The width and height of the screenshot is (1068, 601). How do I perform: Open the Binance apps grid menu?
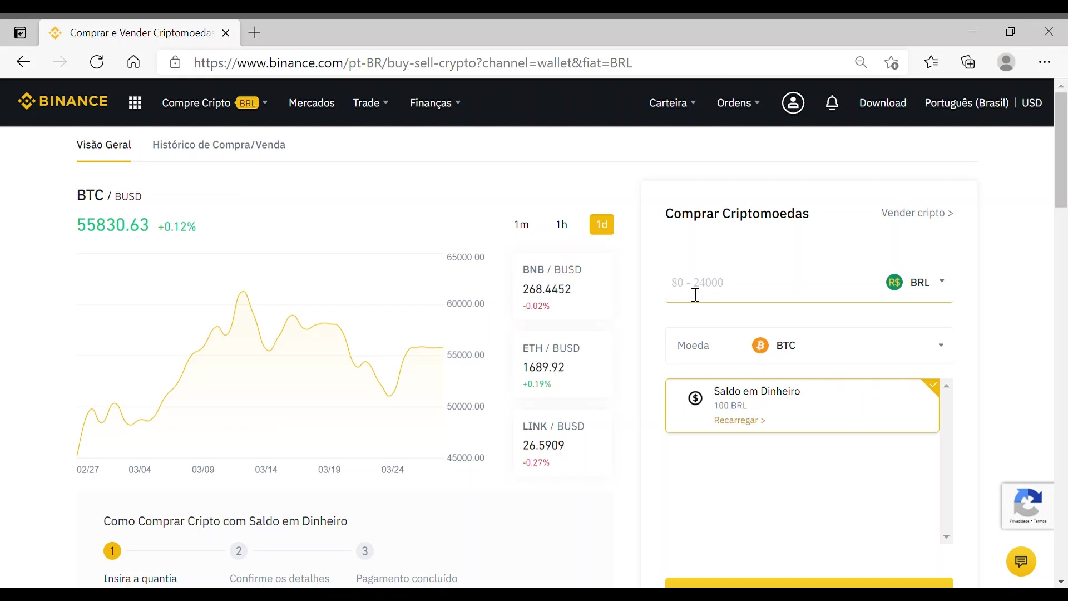(135, 103)
